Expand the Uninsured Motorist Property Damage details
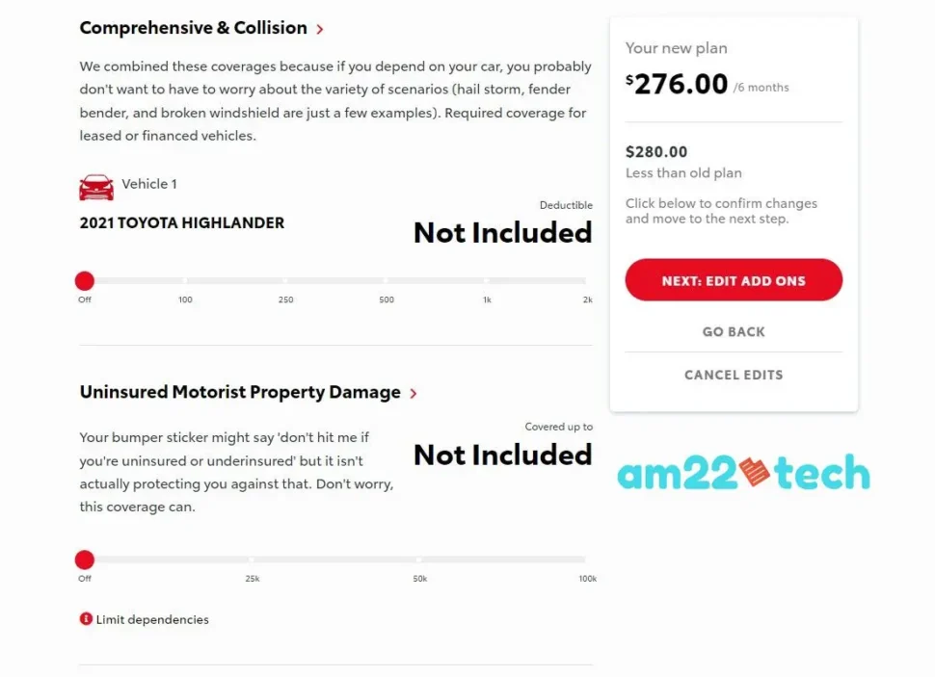The height and width of the screenshot is (677, 935). pos(239,393)
